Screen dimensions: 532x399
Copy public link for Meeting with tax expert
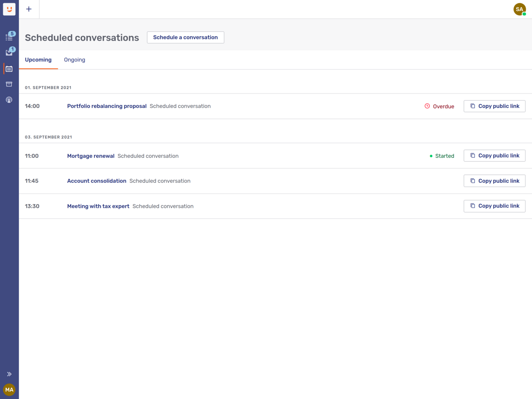click(x=494, y=206)
